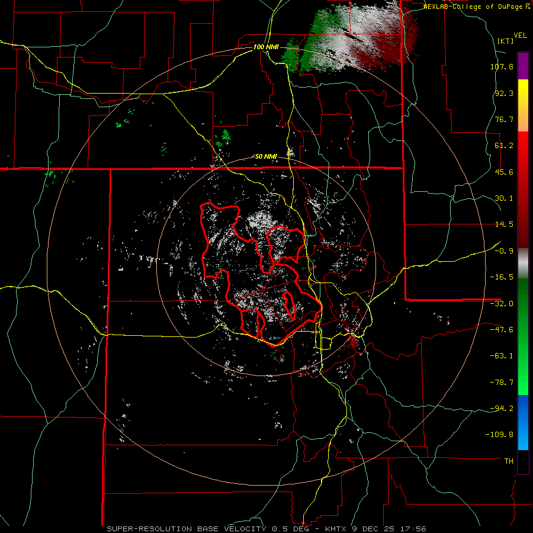
Task: Click the [KT] units label
Action: coord(505,41)
